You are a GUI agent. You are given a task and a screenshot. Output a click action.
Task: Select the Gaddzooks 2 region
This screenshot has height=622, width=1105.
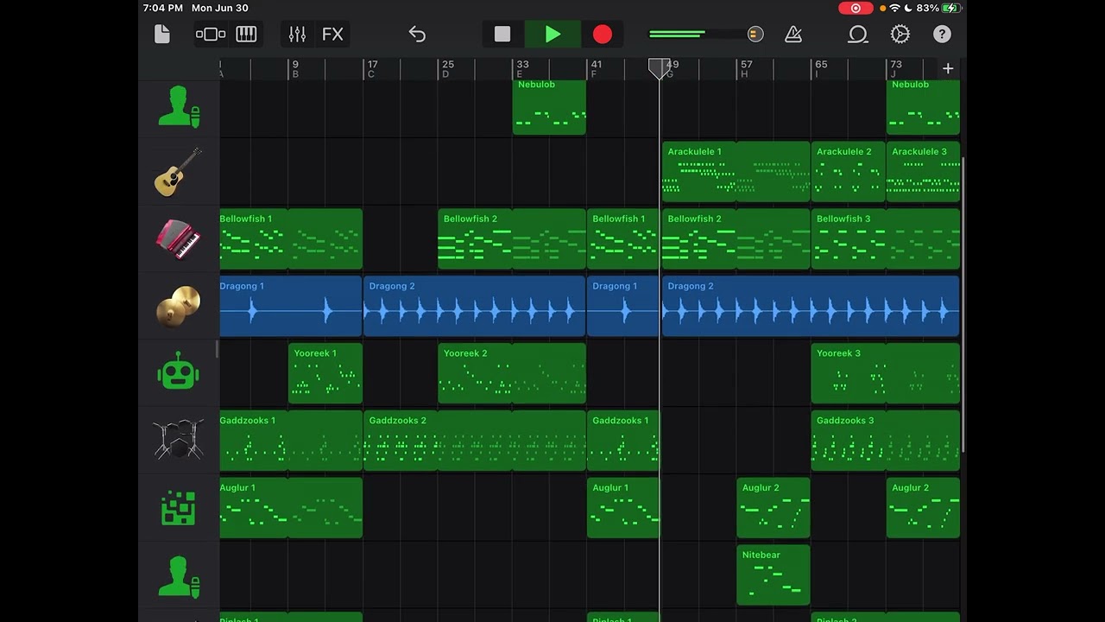coord(475,441)
